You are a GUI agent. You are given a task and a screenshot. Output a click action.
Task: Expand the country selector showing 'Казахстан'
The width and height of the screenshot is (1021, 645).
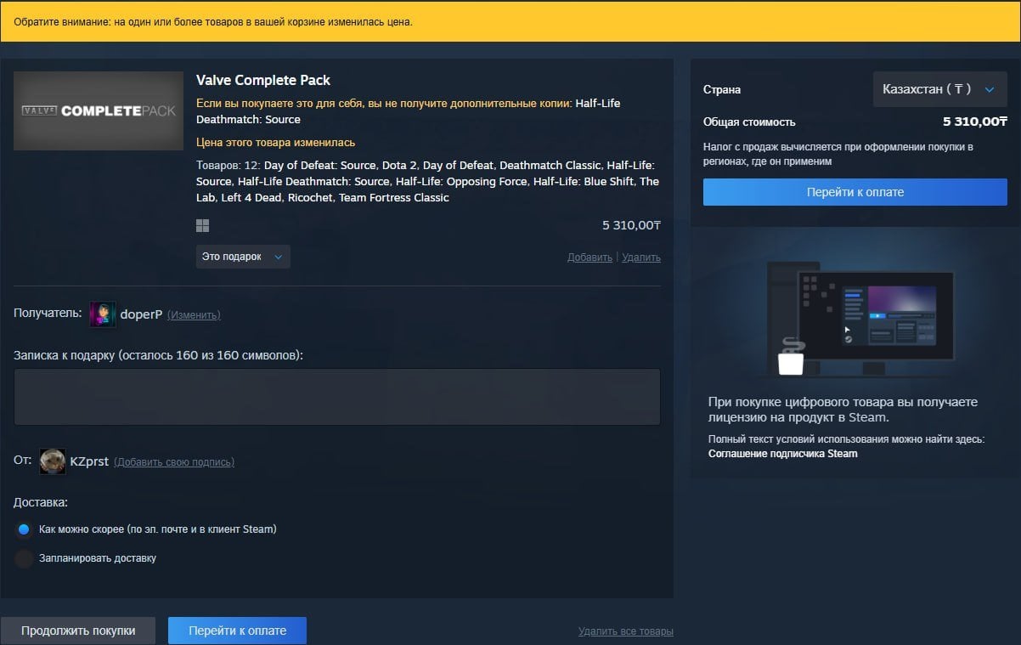point(939,88)
